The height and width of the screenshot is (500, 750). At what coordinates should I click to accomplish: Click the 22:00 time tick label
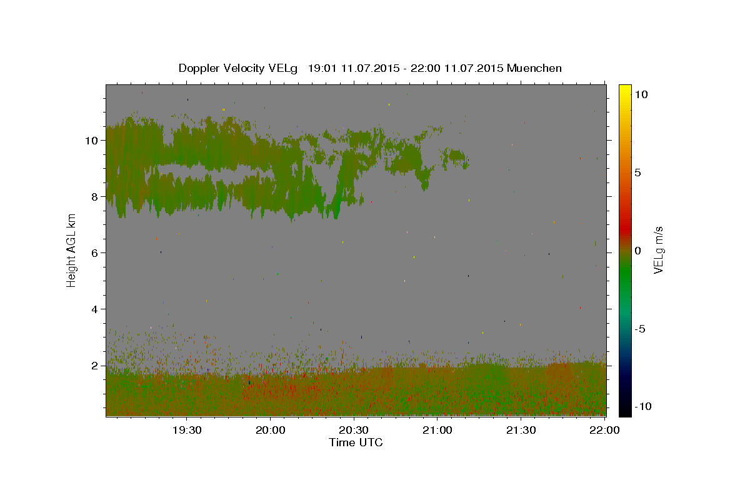[604, 430]
